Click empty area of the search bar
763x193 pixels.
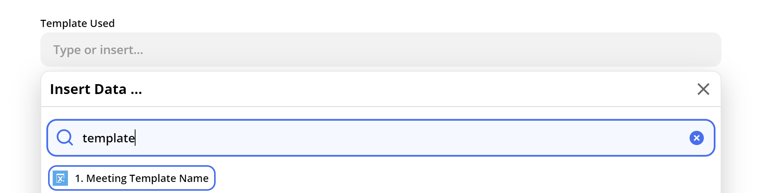point(412,138)
